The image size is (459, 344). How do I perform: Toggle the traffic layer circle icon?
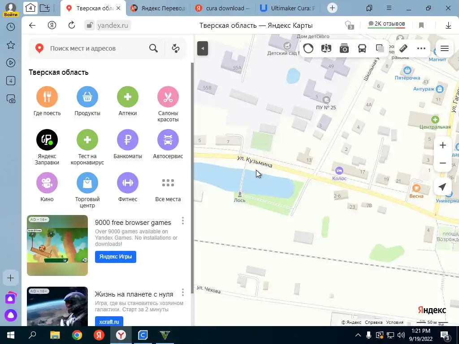tap(308, 48)
